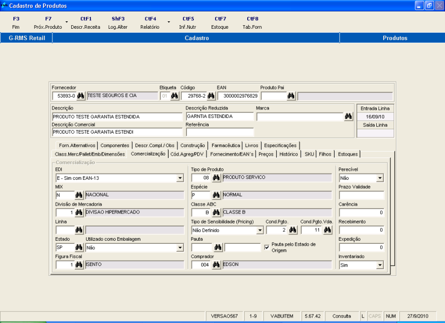Click Espécie lookup binoculars icon
Screen dimensions: 445x323
click(216, 195)
